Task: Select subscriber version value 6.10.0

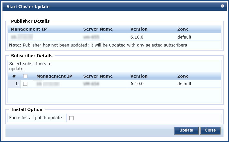Action: point(137,84)
